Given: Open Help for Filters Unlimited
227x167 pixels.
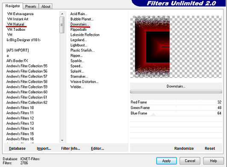Looking at the screenshot, I should click(213, 161).
